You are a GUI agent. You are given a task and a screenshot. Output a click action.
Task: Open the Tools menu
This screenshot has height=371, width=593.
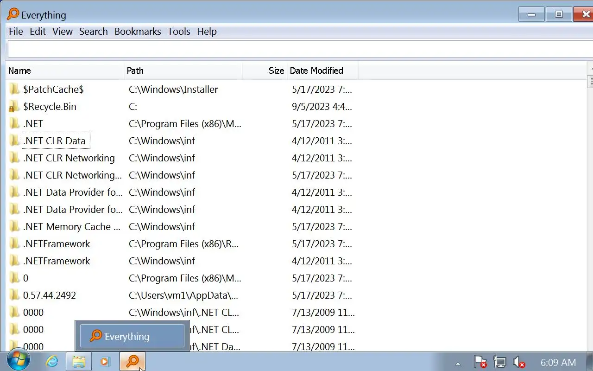tap(179, 32)
